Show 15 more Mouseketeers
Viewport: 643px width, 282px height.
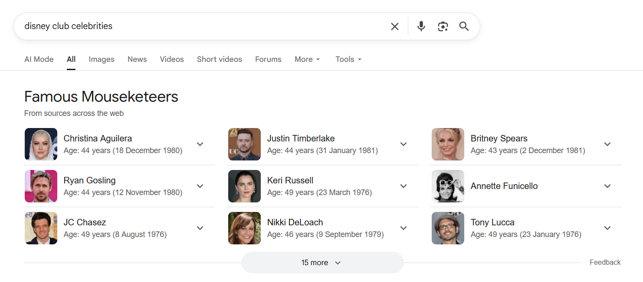coord(322,263)
